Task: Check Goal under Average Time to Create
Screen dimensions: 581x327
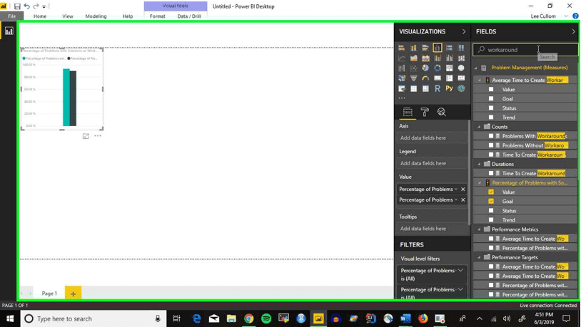Action: pyautogui.click(x=491, y=99)
